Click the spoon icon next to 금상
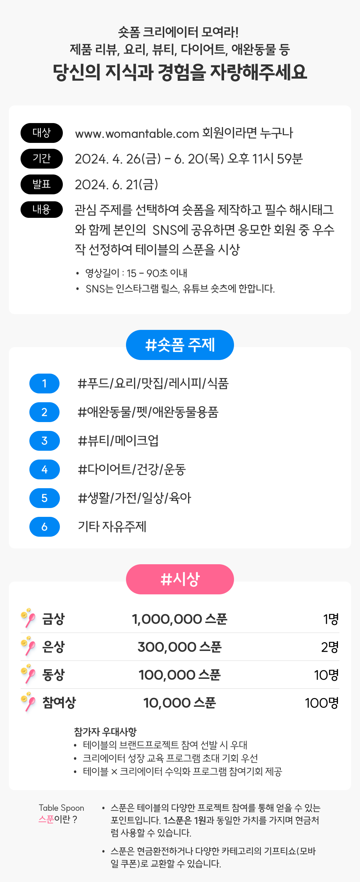This screenshot has width=360, height=882. pyautogui.click(x=28, y=618)
